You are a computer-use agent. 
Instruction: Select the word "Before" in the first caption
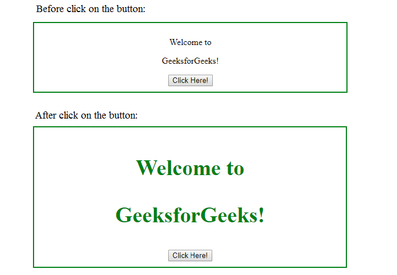(x=50, y=9)
